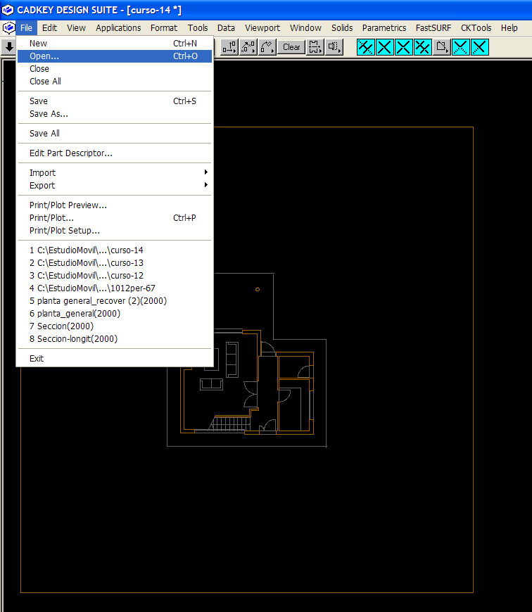Open the Parametrics menu
The image size is (532, 612).
(384, 28)
